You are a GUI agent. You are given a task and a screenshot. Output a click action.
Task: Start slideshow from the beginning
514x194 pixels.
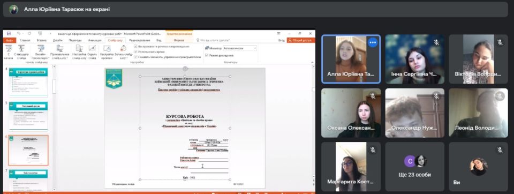[9, 52]
